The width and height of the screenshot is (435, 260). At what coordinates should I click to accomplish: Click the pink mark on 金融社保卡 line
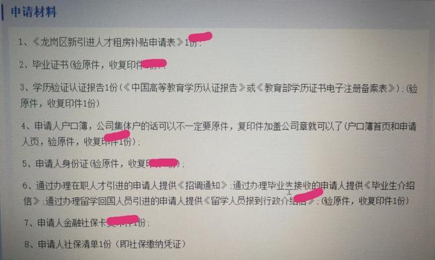(x=123, y=220)
